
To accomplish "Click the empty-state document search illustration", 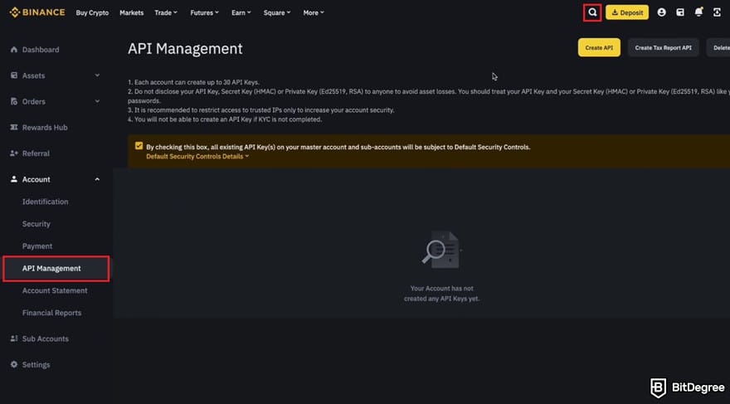I will click(x=440, y=249).
